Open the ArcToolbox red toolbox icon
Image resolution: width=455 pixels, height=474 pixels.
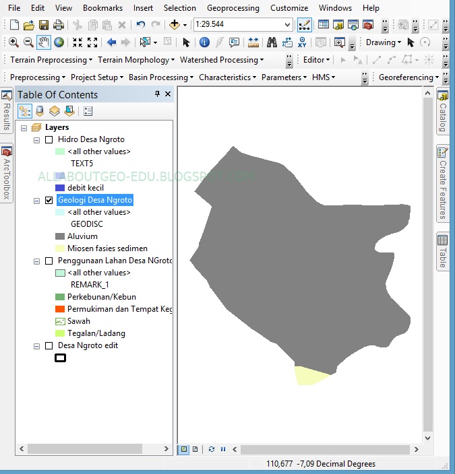(x=368, y=25)
